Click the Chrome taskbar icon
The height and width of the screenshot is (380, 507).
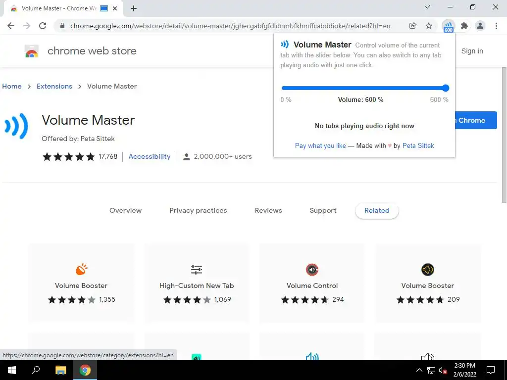click(x=85, y=370)
